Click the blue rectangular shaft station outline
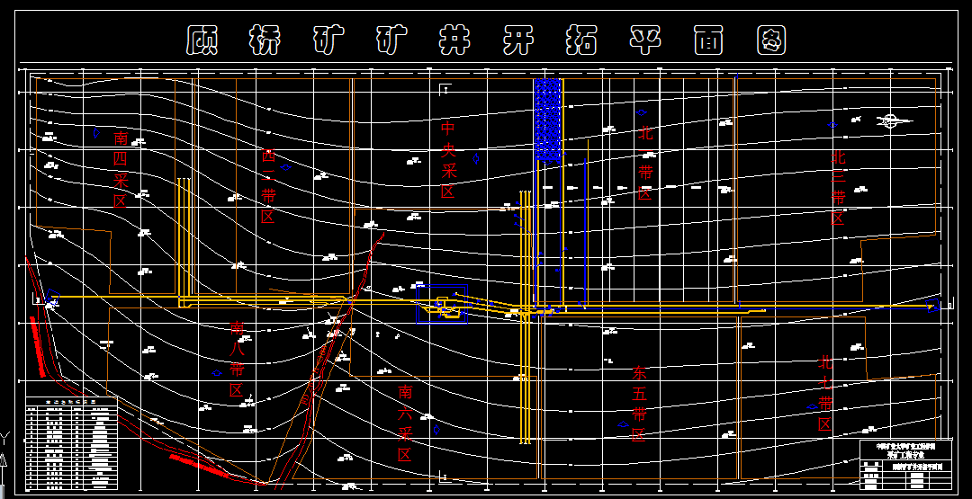Viewport: 972px width, 499px height. pos(441,304)
